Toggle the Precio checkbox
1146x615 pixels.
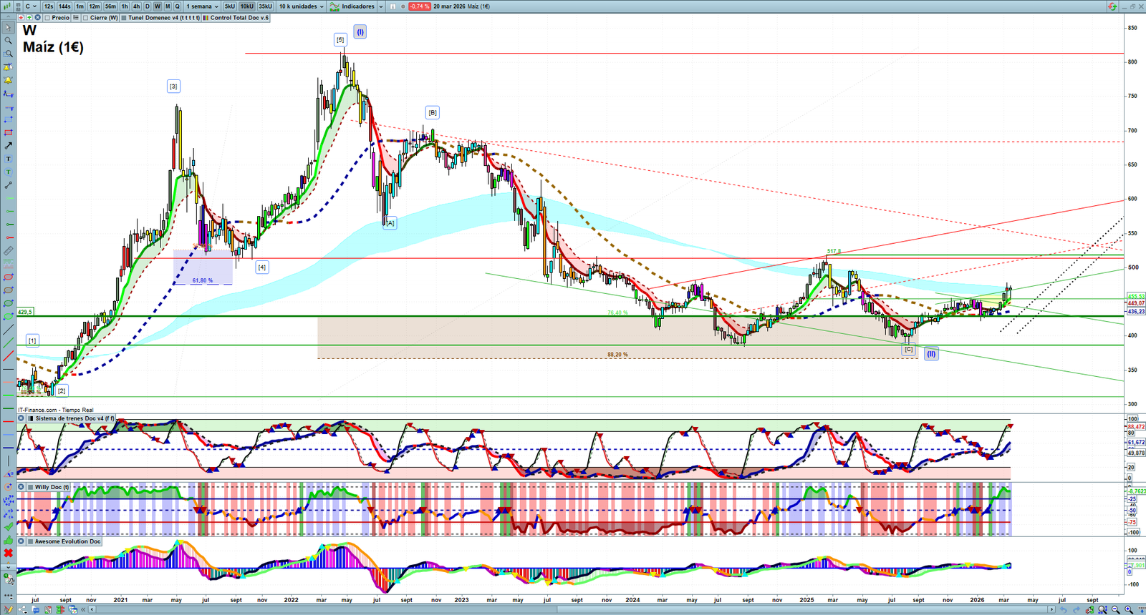[48, 18]
